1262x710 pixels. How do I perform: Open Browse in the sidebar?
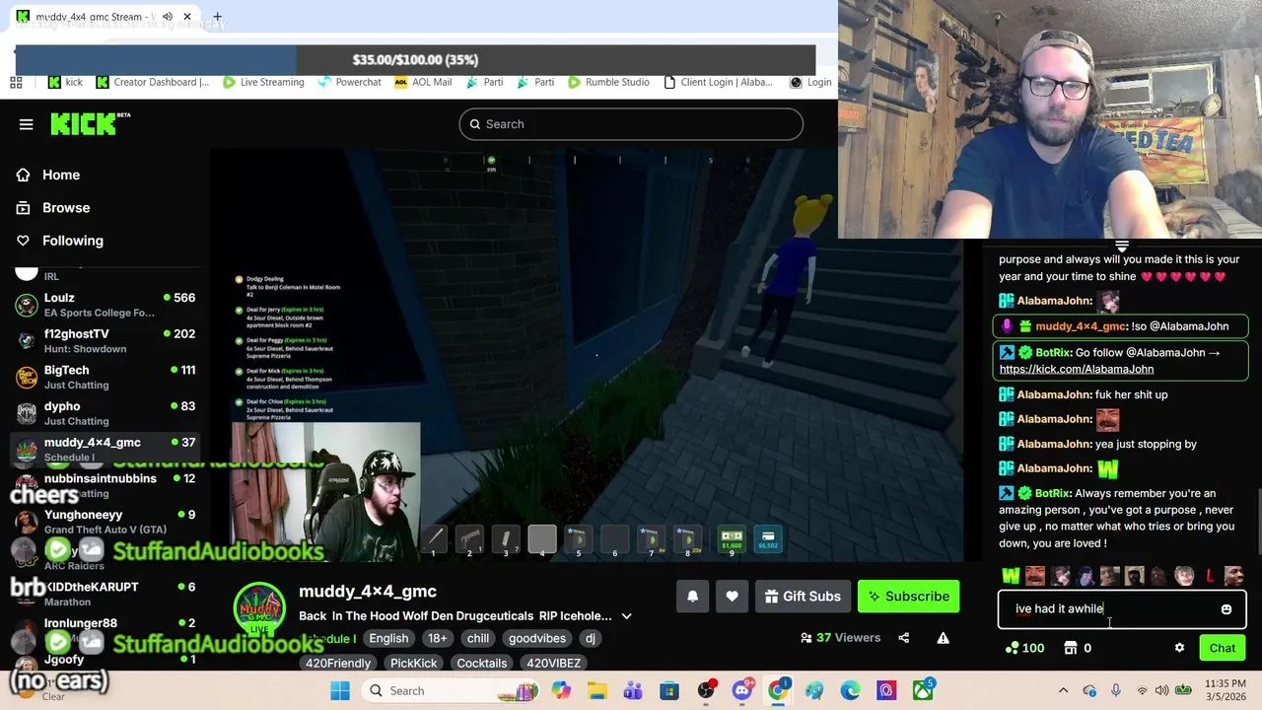click(x=66, y=207)
